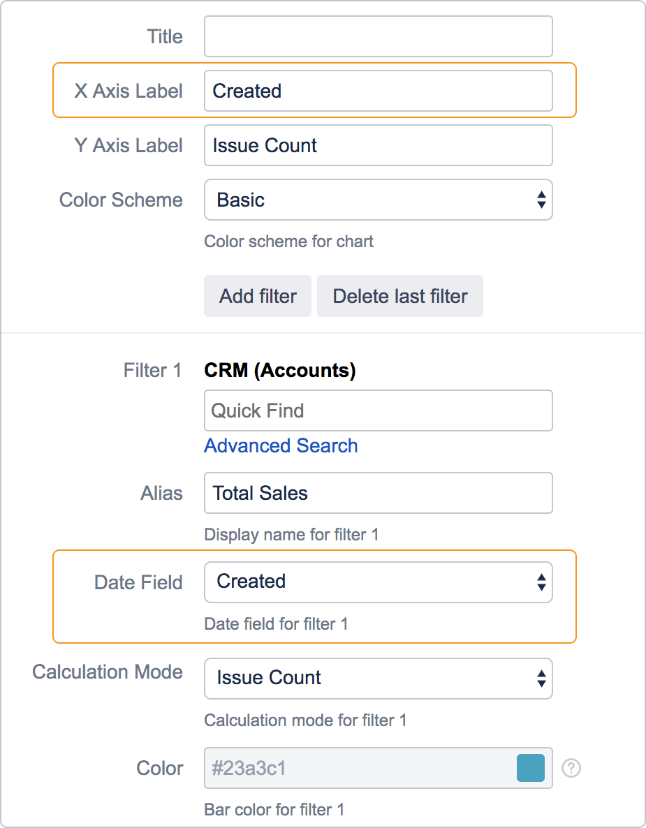Click the Calculation Mode dropdown arrows
Image resolution: width=646 pixels, height=828 pixels.
[x=541, y=678]
